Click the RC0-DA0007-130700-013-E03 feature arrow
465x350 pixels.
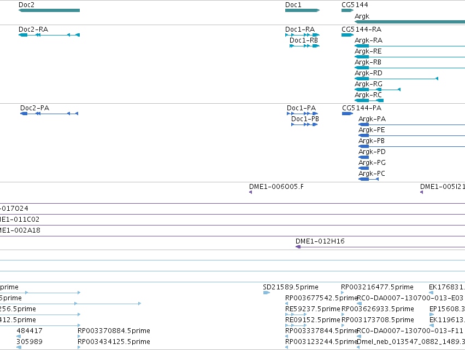click(x=359, y=304)
